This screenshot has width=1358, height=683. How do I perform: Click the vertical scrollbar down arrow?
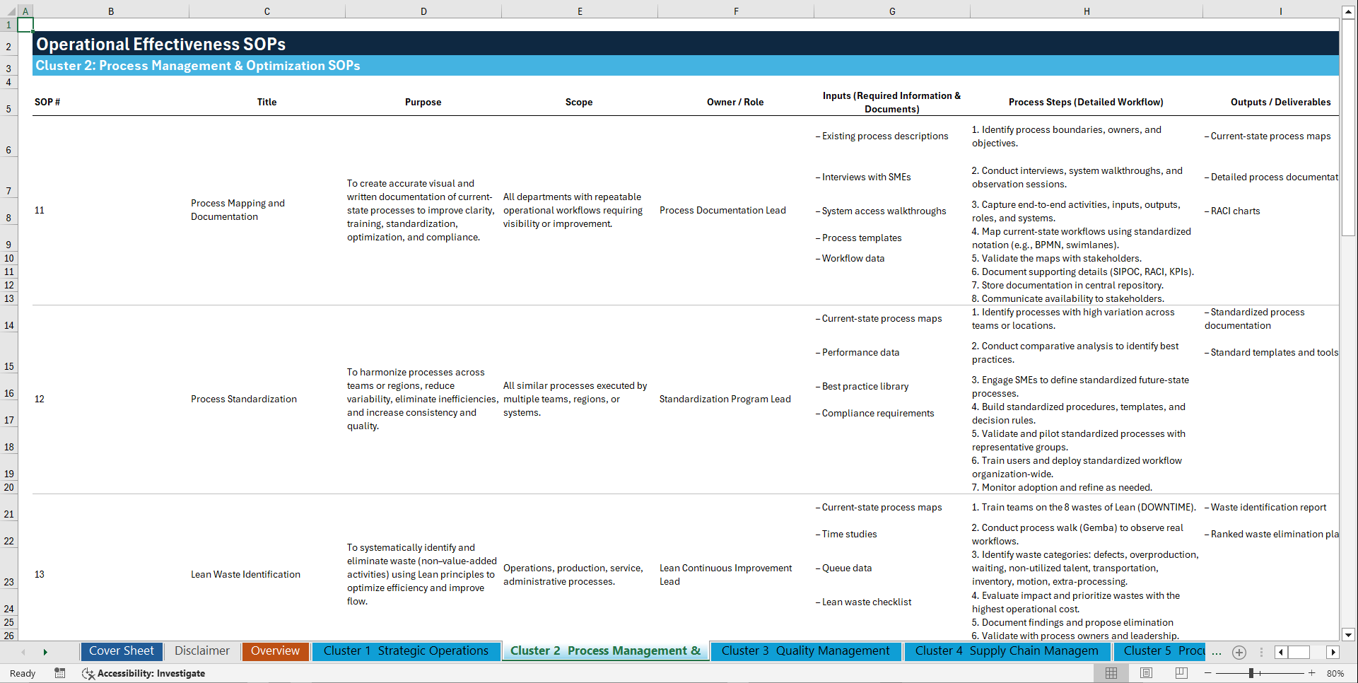pos(1349,635)
